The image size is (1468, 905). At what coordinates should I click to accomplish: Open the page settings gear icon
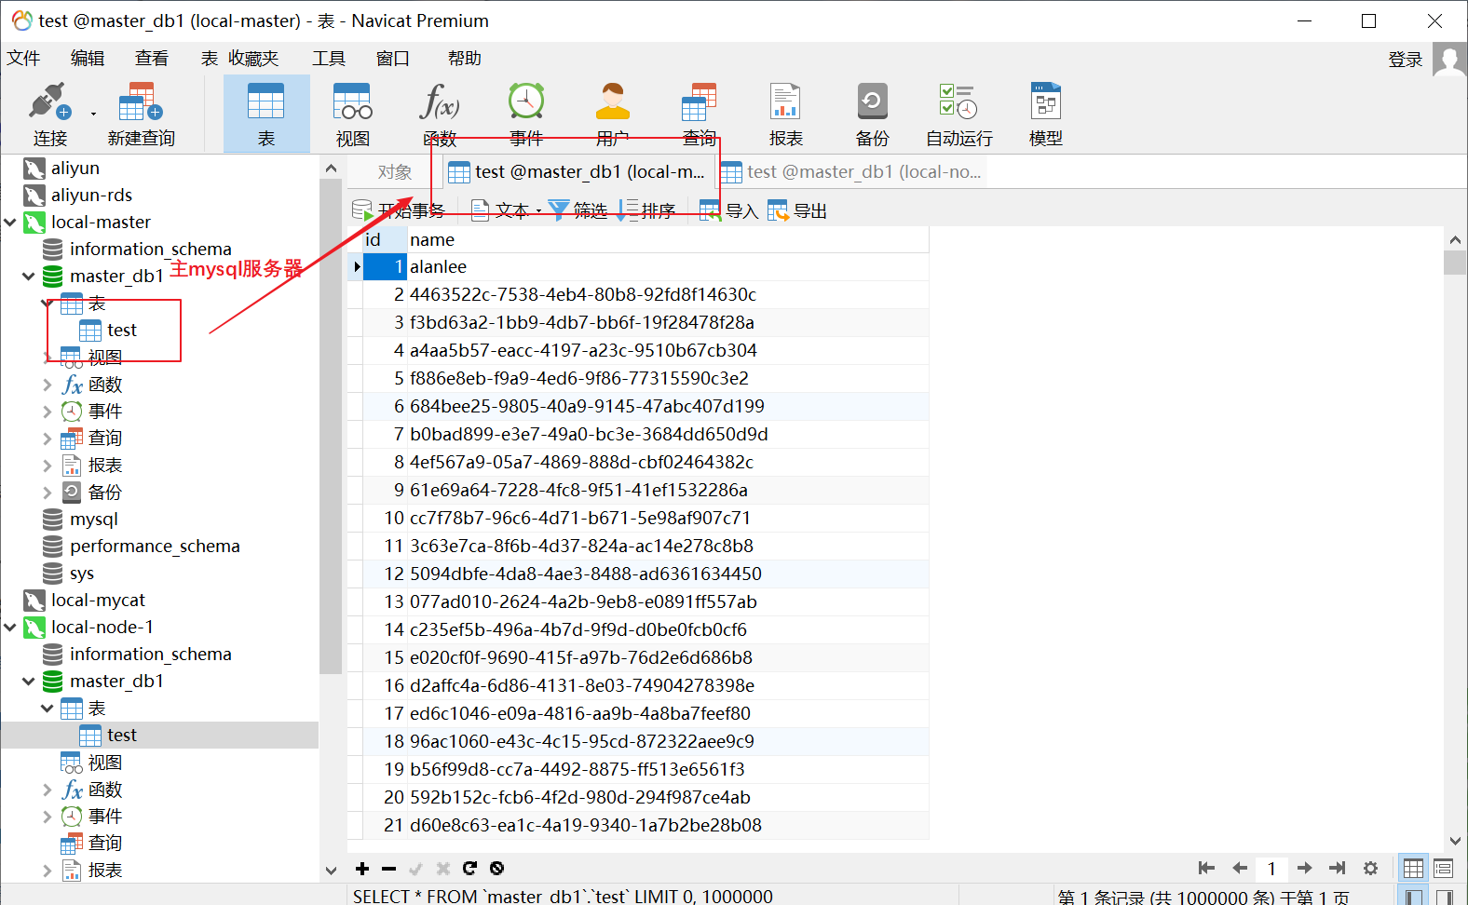1370,869
